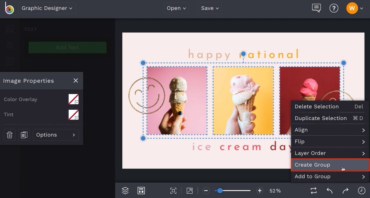The image size is (370, 198).
Task: Open the feedback chat icon
Action: (316, 8)
